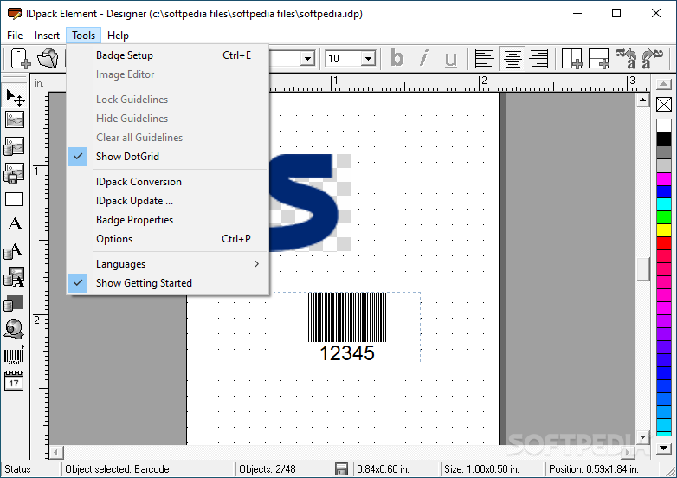Click the add vertical guideline icon
The height and width of the screenshot is (478, 677).
572,58
